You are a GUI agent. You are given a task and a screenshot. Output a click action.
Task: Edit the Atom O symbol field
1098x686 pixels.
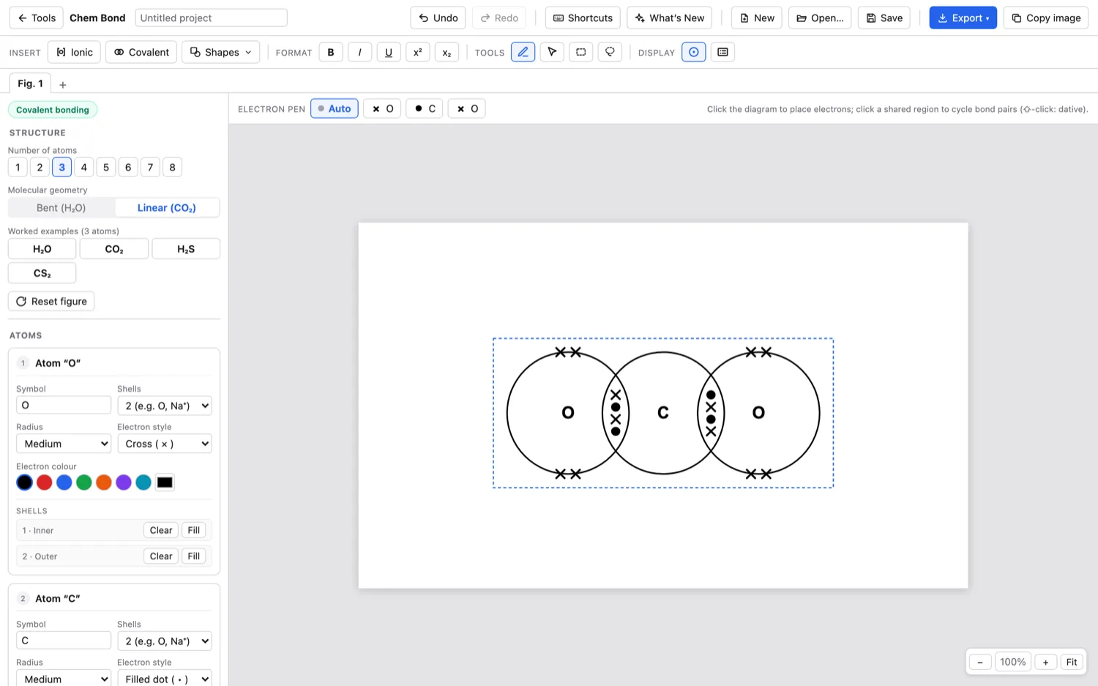(64, 405)
